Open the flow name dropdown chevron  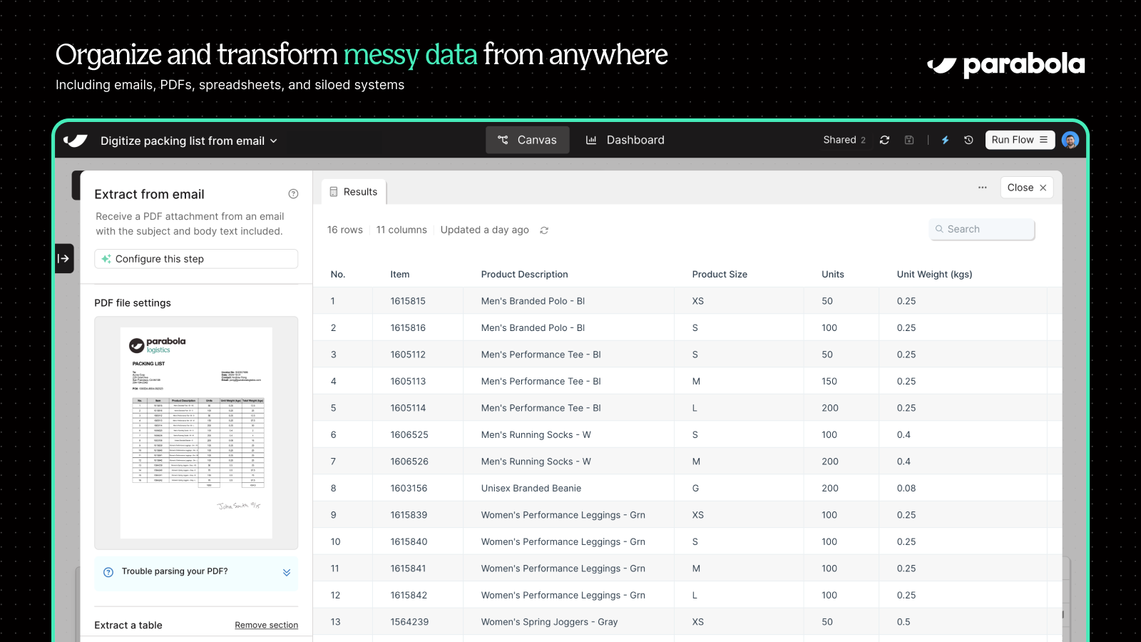click(x=273, y=141)
